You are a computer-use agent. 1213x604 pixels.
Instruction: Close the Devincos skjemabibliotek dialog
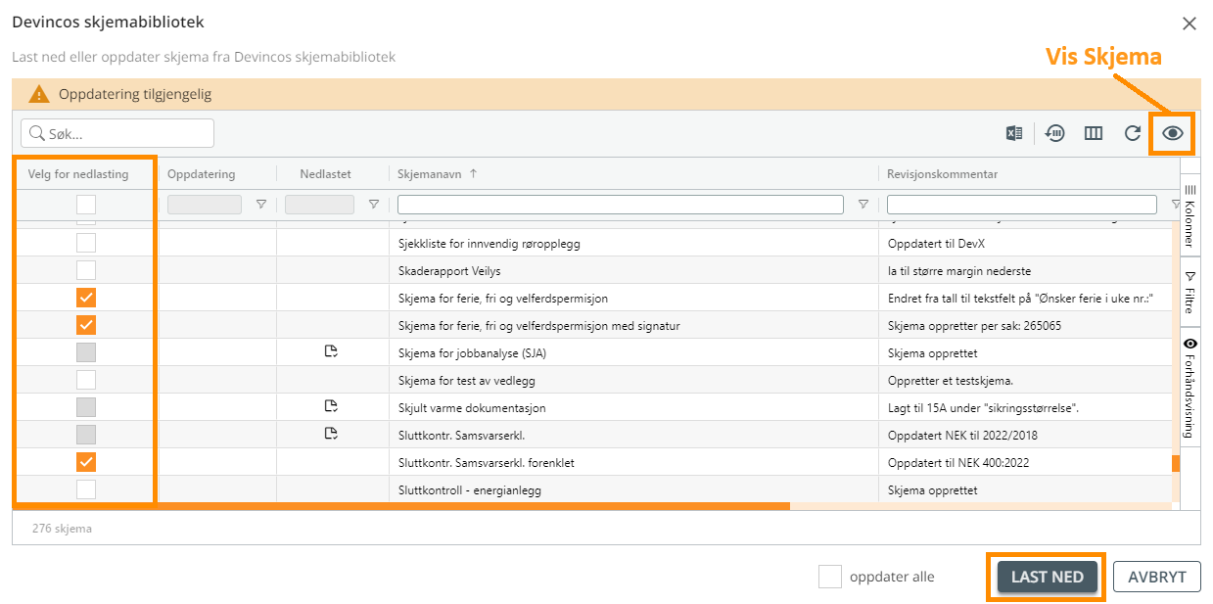point(1190,23)
